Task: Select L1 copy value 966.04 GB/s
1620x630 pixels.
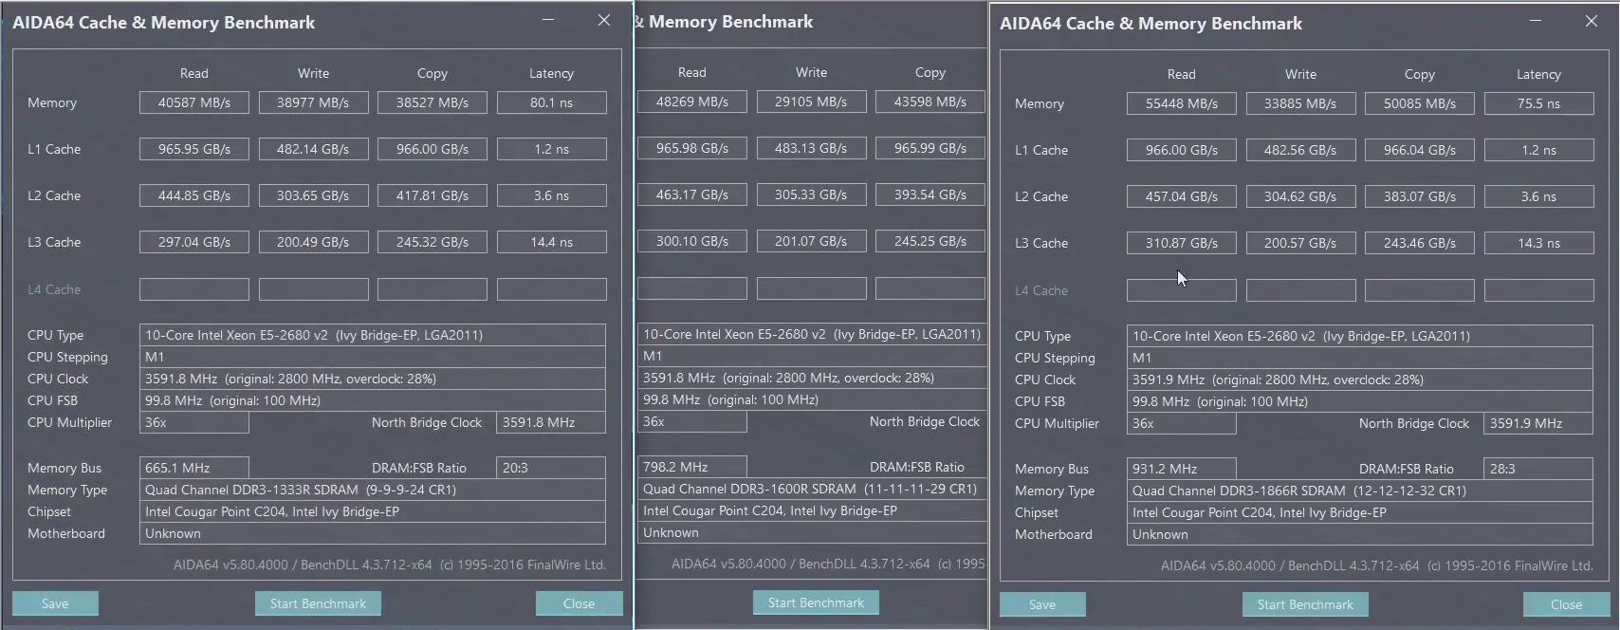Action: [x=1420, y=150]
